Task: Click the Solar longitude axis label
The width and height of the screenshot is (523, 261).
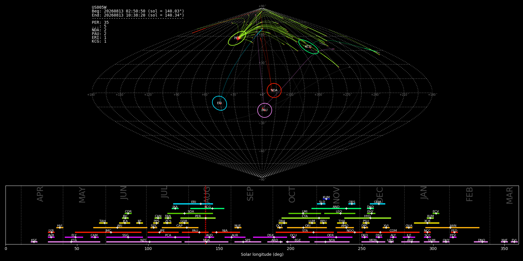Action: (262, 254)
